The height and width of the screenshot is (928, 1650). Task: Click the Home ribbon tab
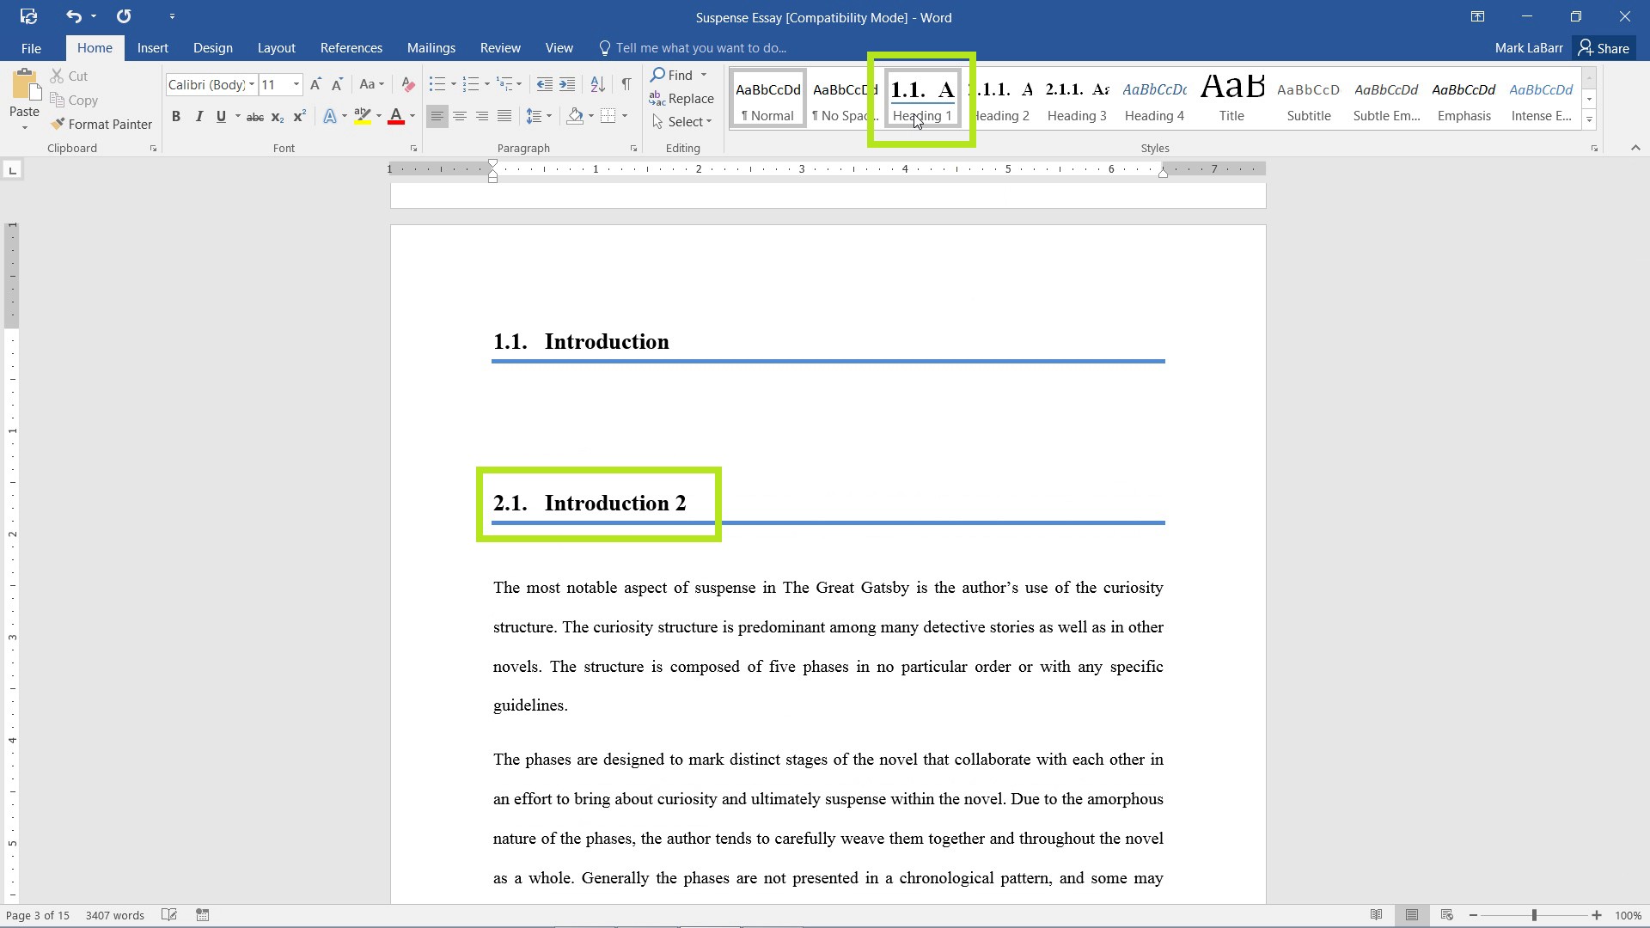95,46
